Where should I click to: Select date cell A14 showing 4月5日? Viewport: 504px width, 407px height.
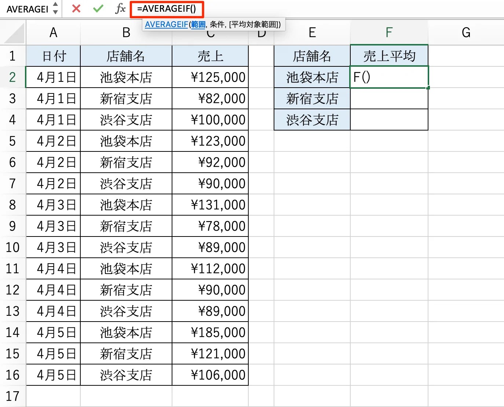pos(53,333)
